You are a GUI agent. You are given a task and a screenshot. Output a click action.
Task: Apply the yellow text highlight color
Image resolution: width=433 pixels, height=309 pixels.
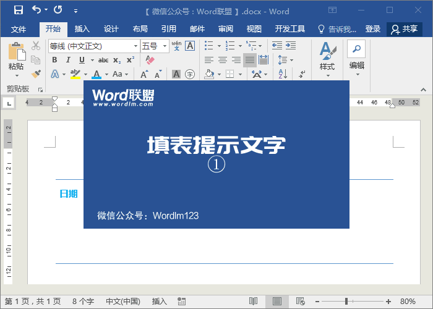pyautogui.click(x=75, y=74)
